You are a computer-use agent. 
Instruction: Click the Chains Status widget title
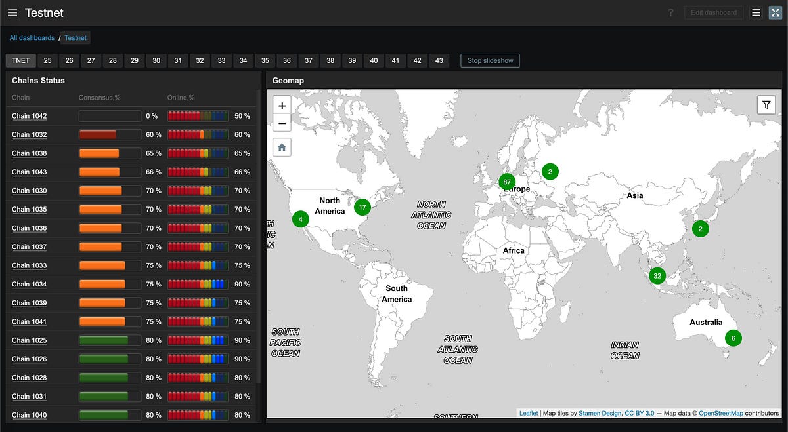point(38,81)
